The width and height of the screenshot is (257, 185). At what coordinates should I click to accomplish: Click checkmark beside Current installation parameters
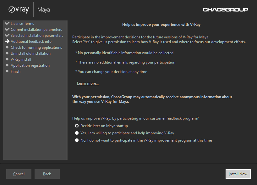pyautogui.click(x=7, y=29)
